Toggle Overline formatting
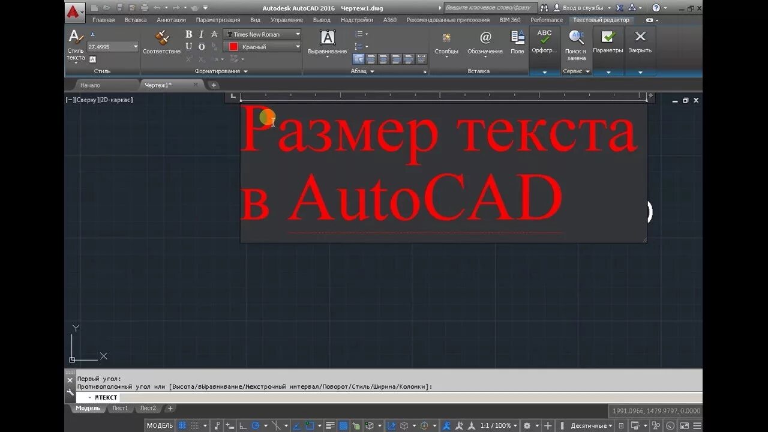Viewport: 768px width, 432px height. (x=202, y=47)
